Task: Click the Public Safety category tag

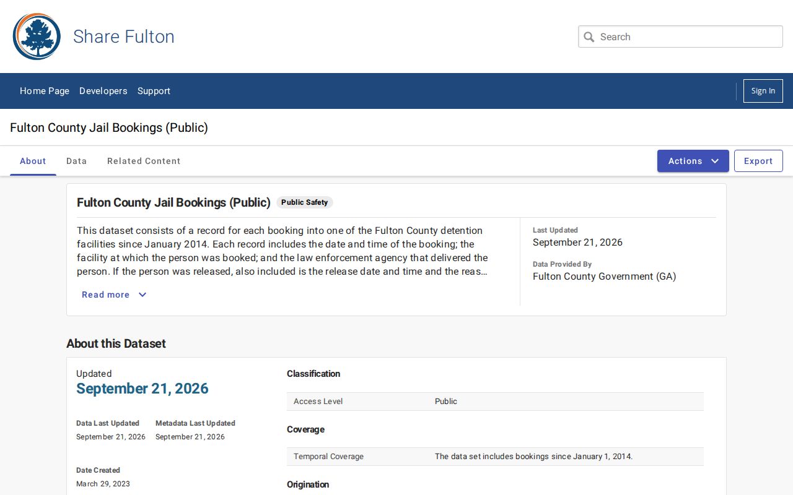Action: pyautogui.click(x=305, y=202)
